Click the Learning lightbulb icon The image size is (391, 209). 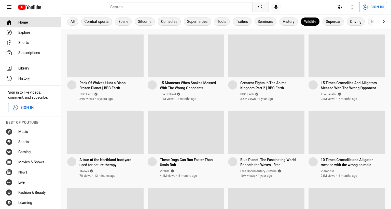[9, 203]
